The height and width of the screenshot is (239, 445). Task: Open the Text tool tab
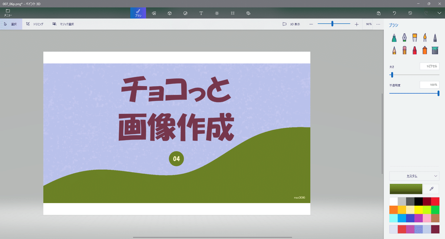click(x=201, y=13)
